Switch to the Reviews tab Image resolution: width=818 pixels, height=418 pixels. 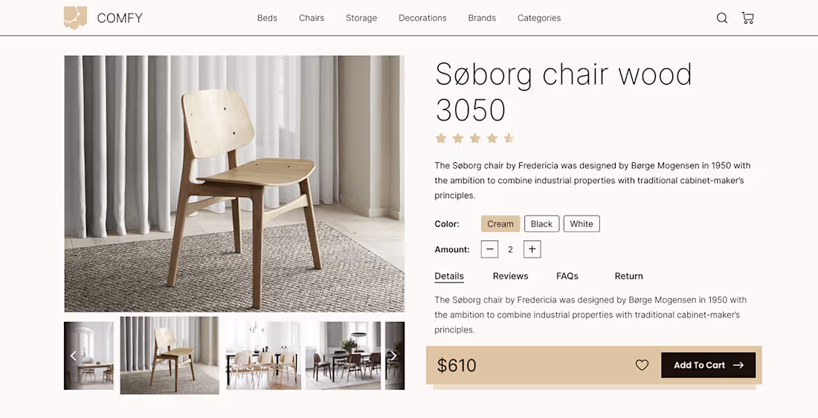(x=510, y=276)
